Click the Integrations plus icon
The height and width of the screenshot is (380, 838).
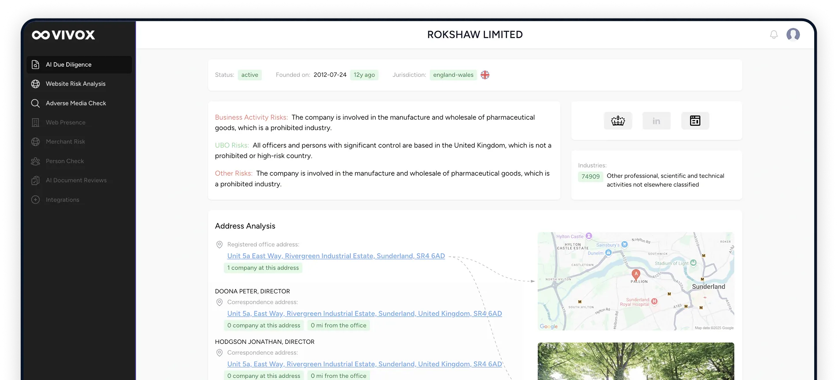click(36, 199)
